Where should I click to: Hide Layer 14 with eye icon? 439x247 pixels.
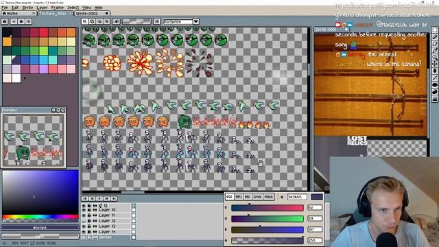pyautogui.click(x=84, y=232)
